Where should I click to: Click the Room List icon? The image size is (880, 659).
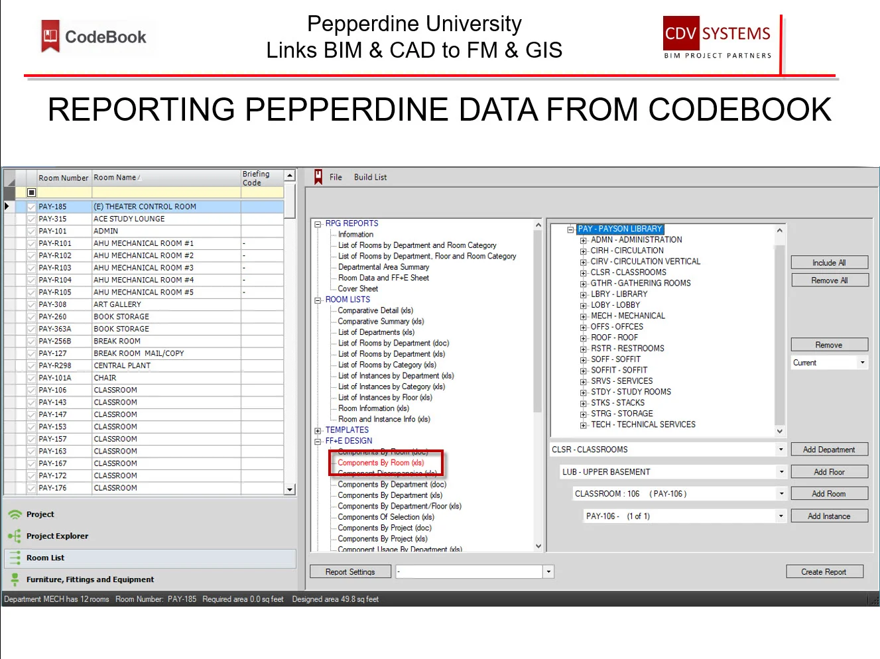coord(15,558)
